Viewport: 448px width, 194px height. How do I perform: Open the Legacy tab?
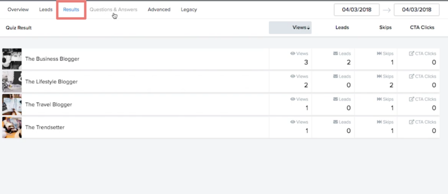[189, 10]
